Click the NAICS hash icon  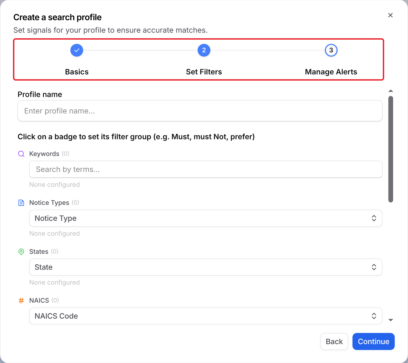21,301
